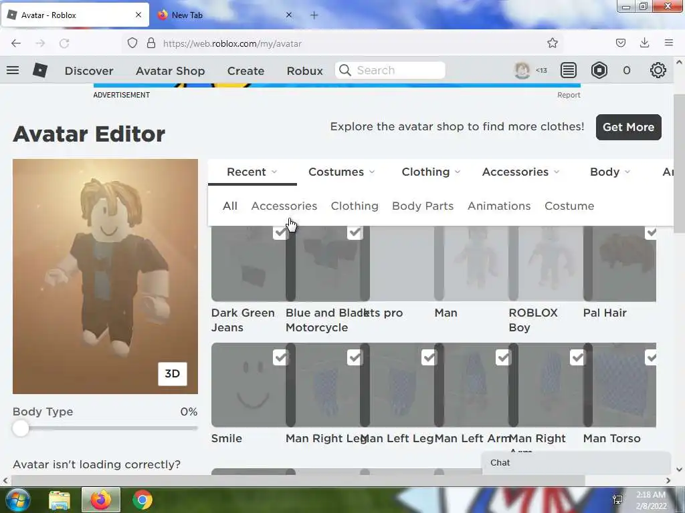This screenshot has height=513, width=685.
Task: Click the browser address bar URL
Action: (232, 43)
